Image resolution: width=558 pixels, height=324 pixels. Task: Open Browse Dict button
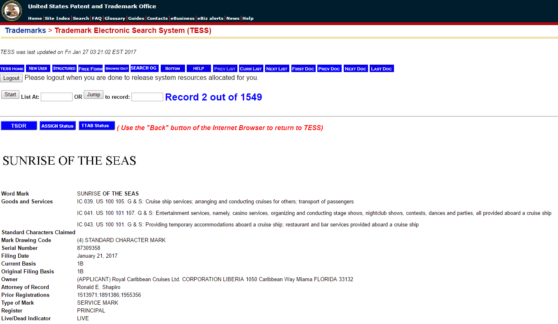117,68
